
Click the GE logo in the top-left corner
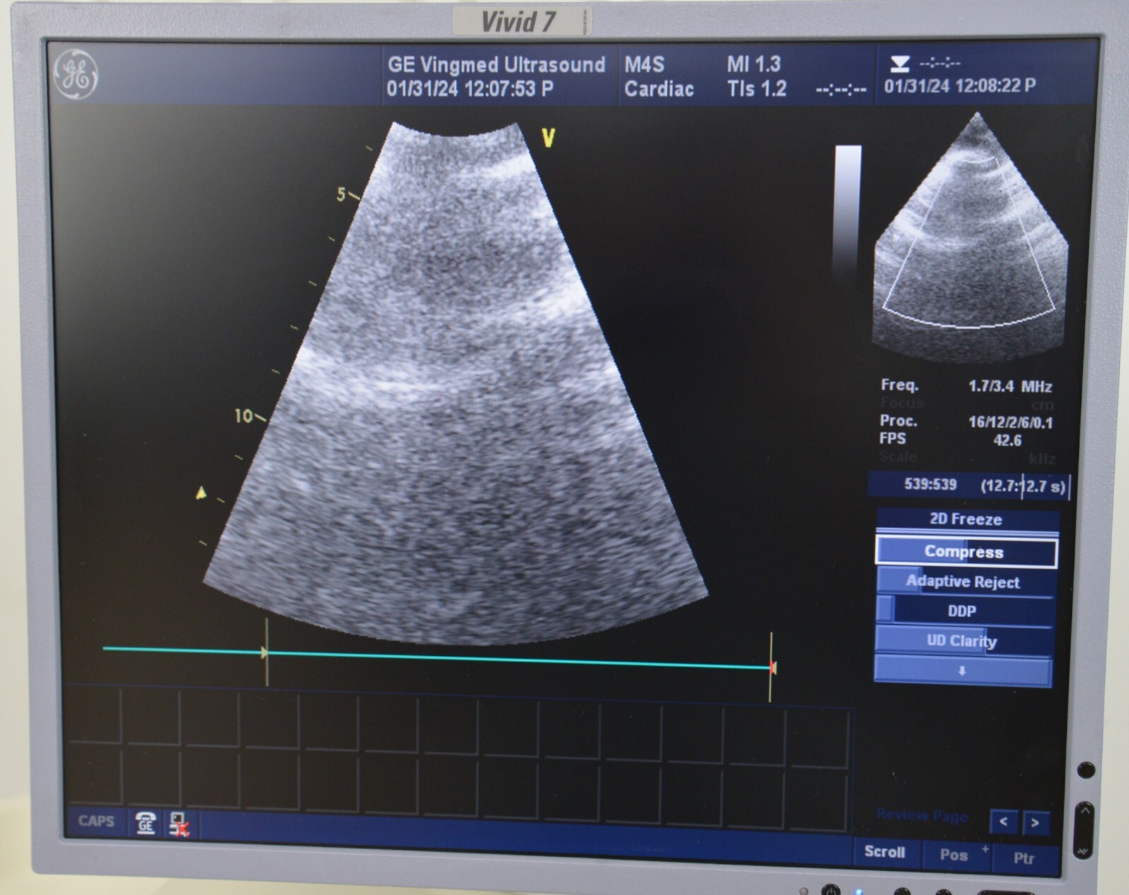coord(76,74)
